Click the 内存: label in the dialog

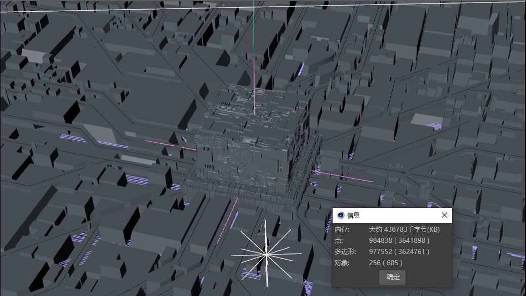click(342, 229)
